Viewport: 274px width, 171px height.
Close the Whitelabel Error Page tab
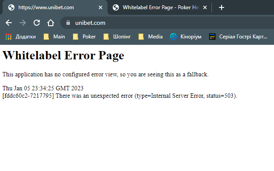(205, 7)
